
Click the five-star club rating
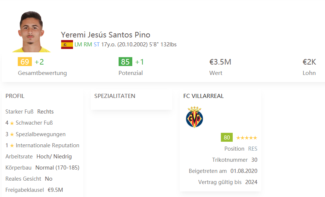[x=246, y=138]
